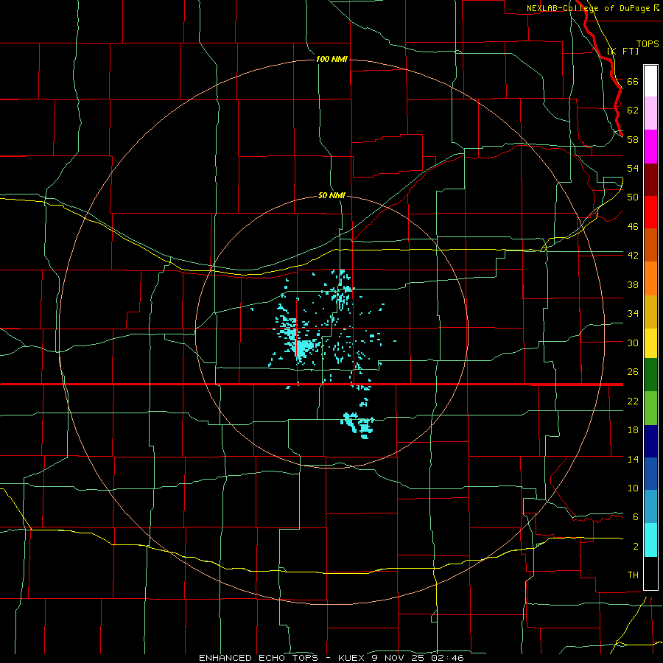Image resolution: width=663 pixels, height=663 pixels.
Task: Select the 10 legend value
Action: point(633,488)
